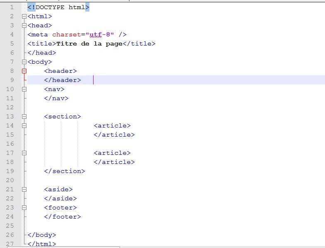The width and height of the screenshot is (325, 248).
Task: Click the opening header tag on line 8
Action: [x=60, y=71]
